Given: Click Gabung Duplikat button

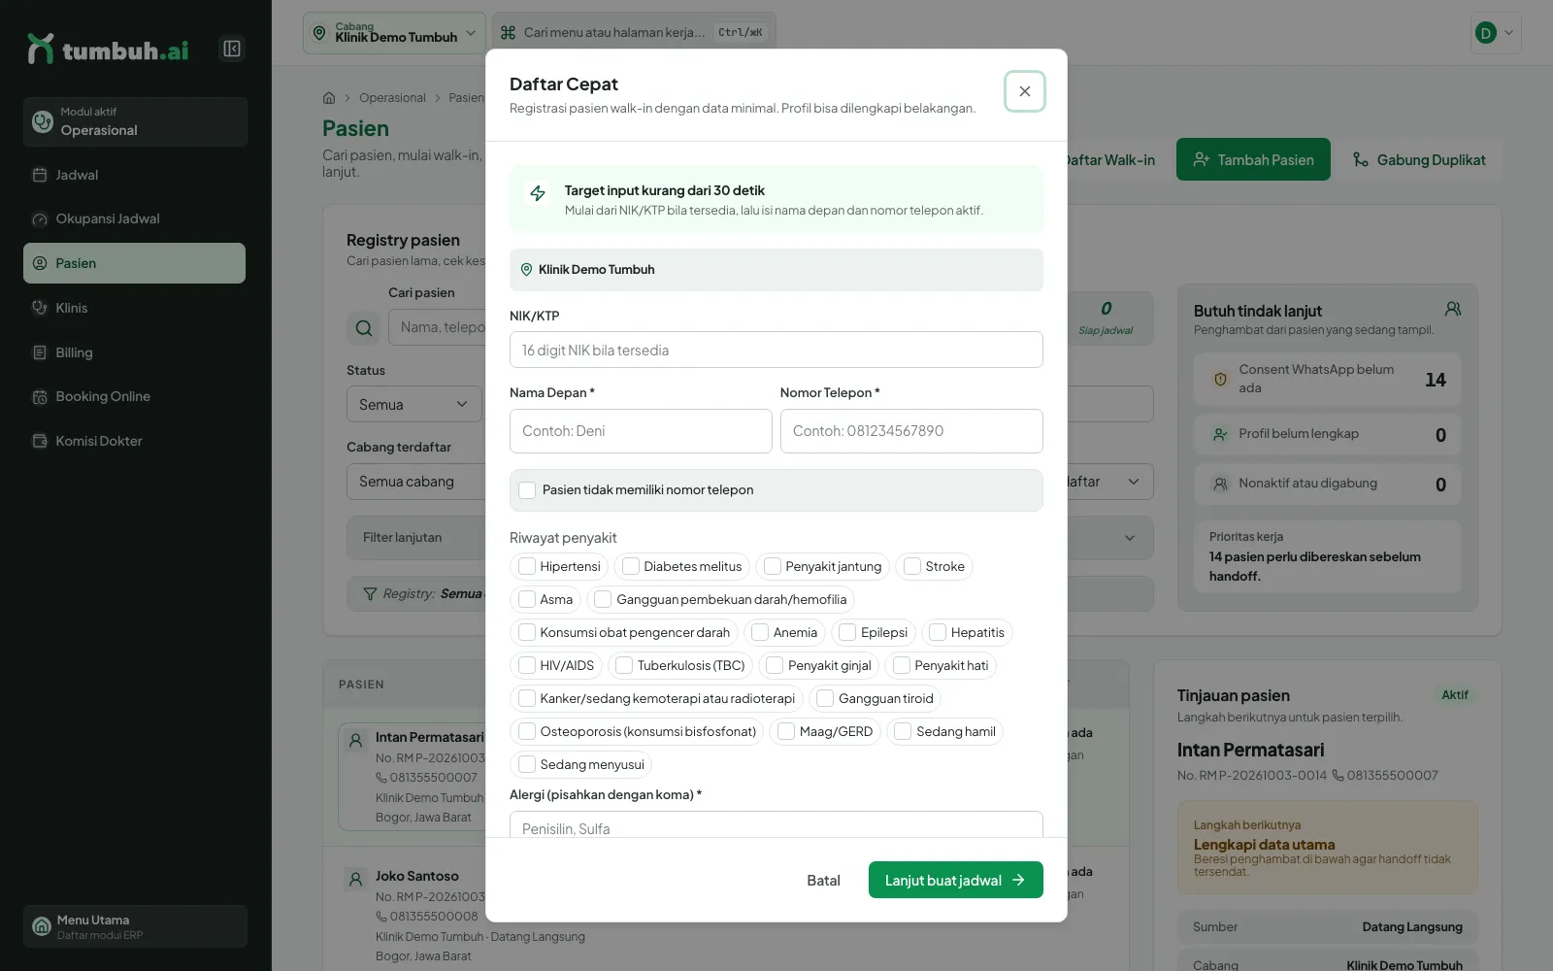Looking at the screenshot, I should (x=1419, y=159).
